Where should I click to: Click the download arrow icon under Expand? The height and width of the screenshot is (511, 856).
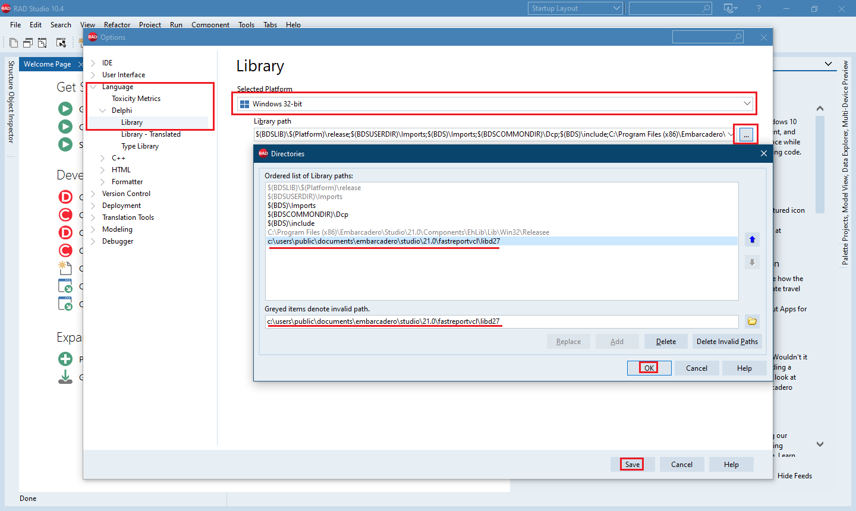click(65, 377)
